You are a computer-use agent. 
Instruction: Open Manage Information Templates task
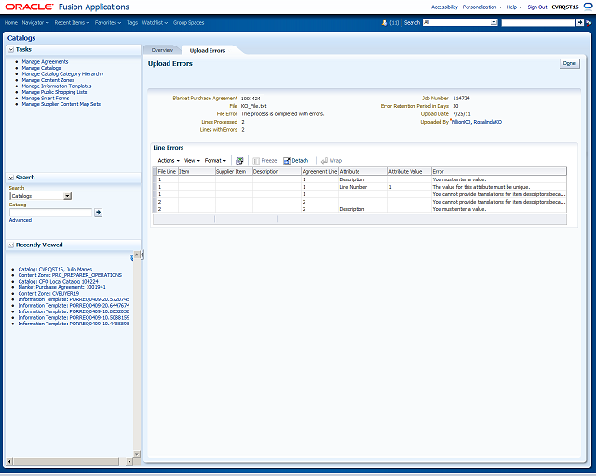click(57, 86)
